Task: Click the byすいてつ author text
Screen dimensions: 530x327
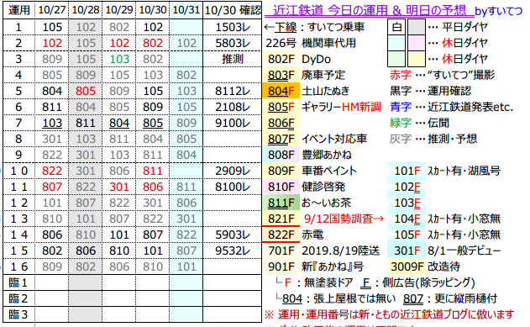Action: [x=499, y=11]
